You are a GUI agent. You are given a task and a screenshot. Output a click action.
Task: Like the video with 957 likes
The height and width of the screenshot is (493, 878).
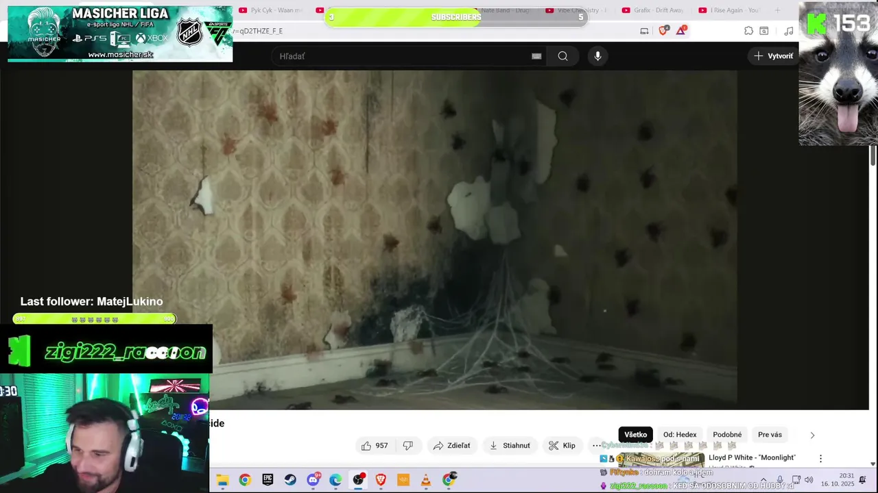coord(375,446)
